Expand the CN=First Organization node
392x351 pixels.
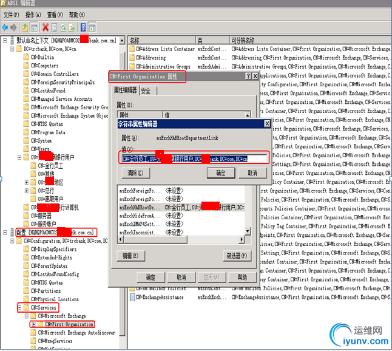(33, 324)
